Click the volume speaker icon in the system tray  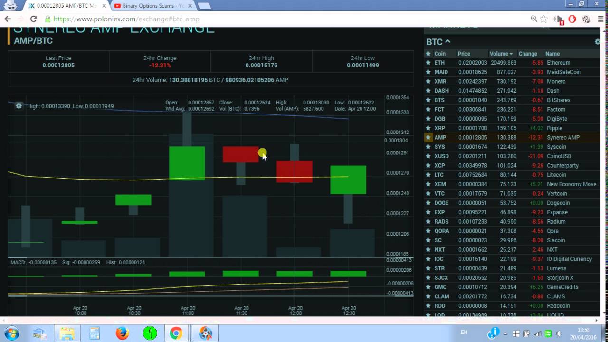tap(559, 333)
